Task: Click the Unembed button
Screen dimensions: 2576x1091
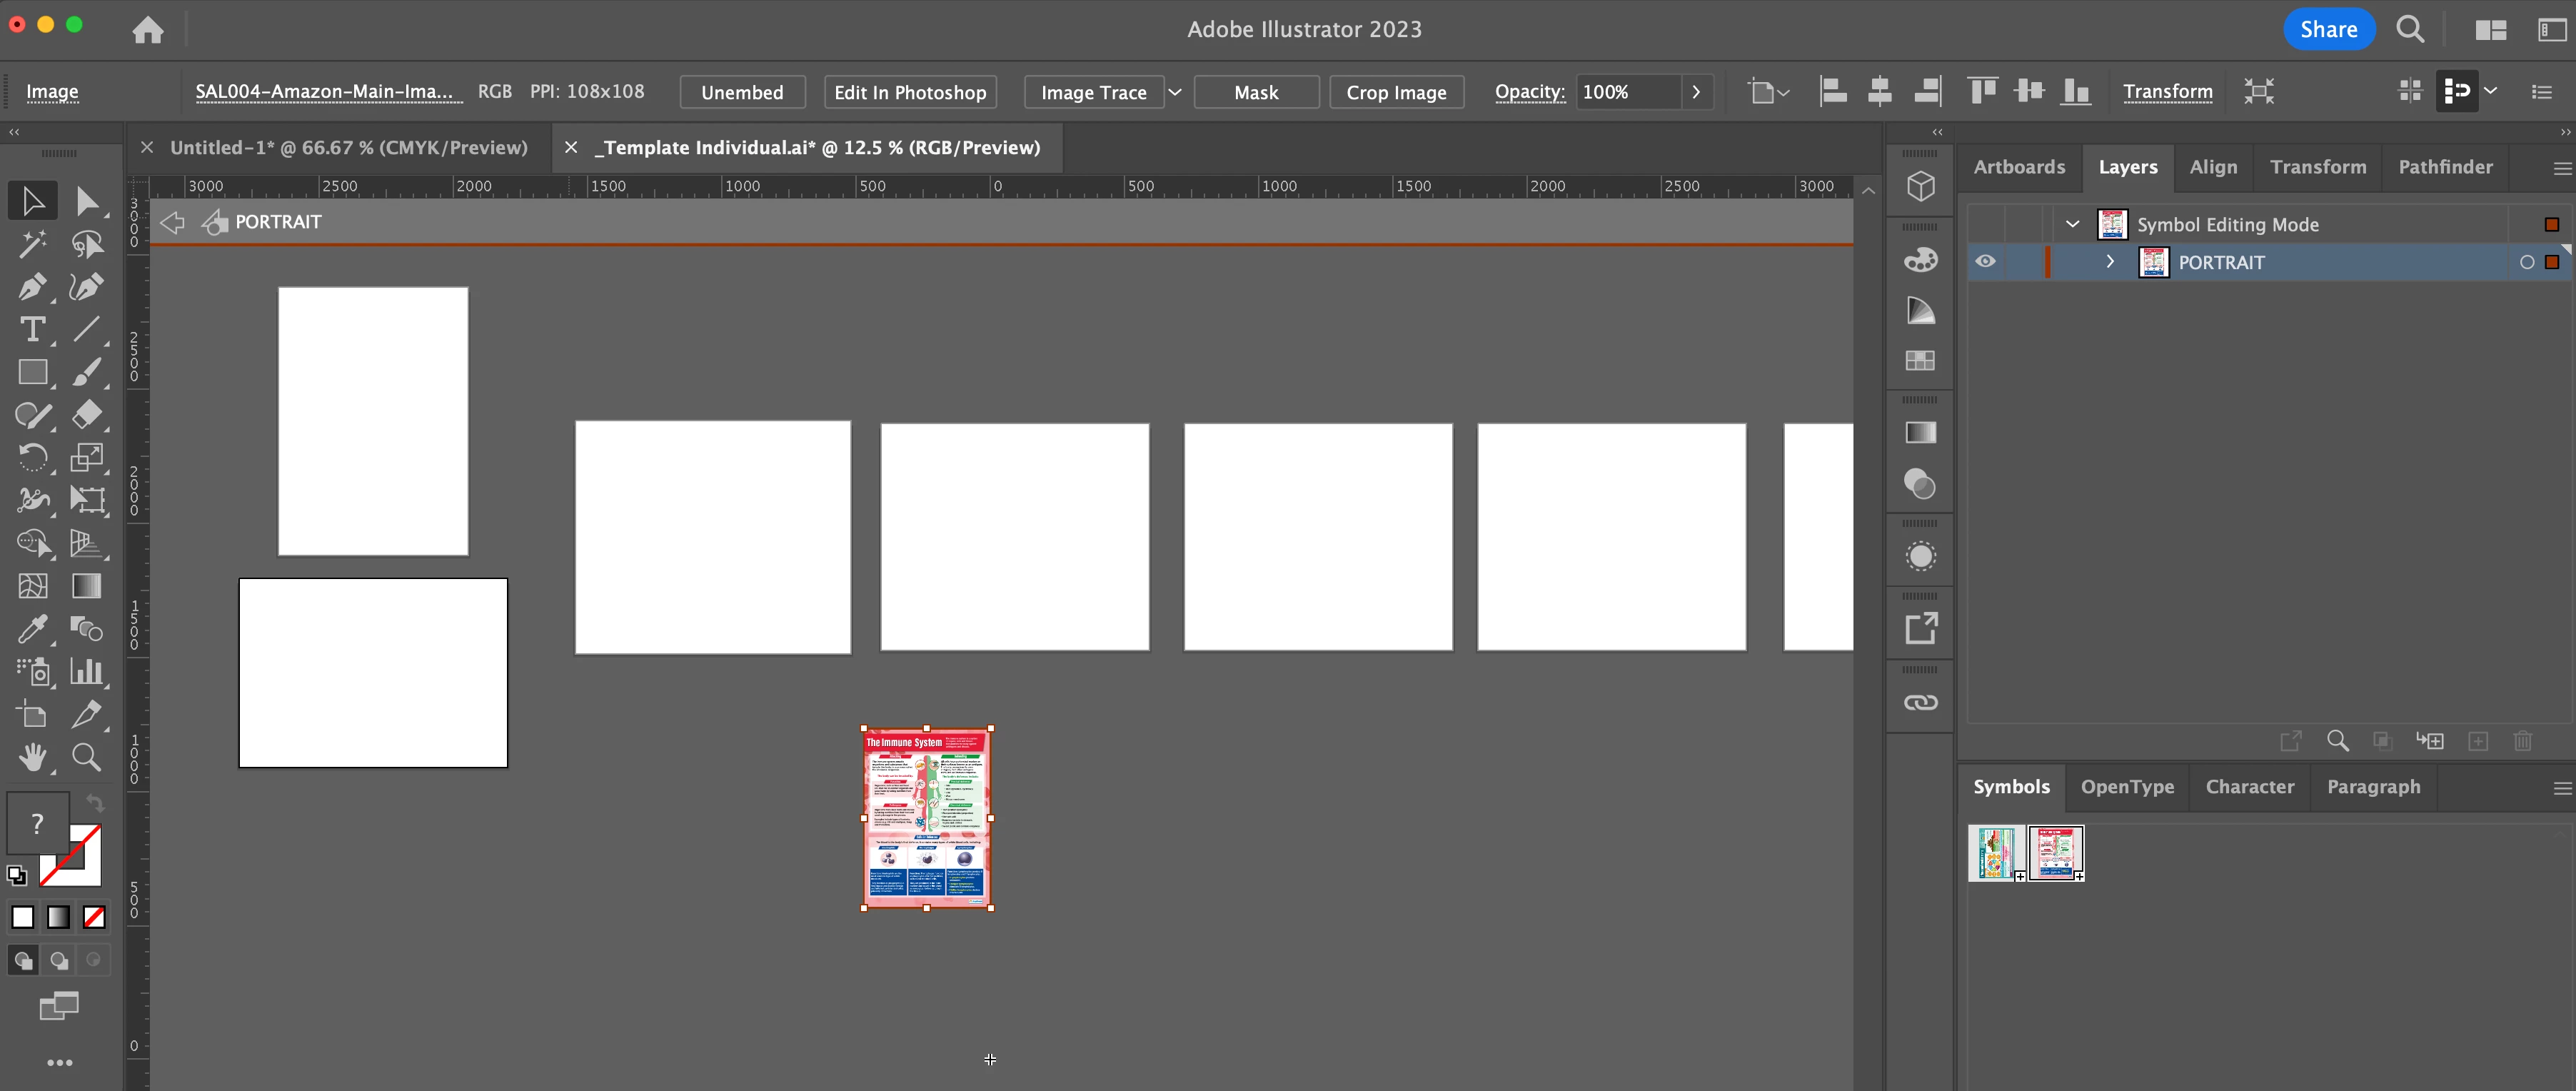Action: (x=742, y=92)
